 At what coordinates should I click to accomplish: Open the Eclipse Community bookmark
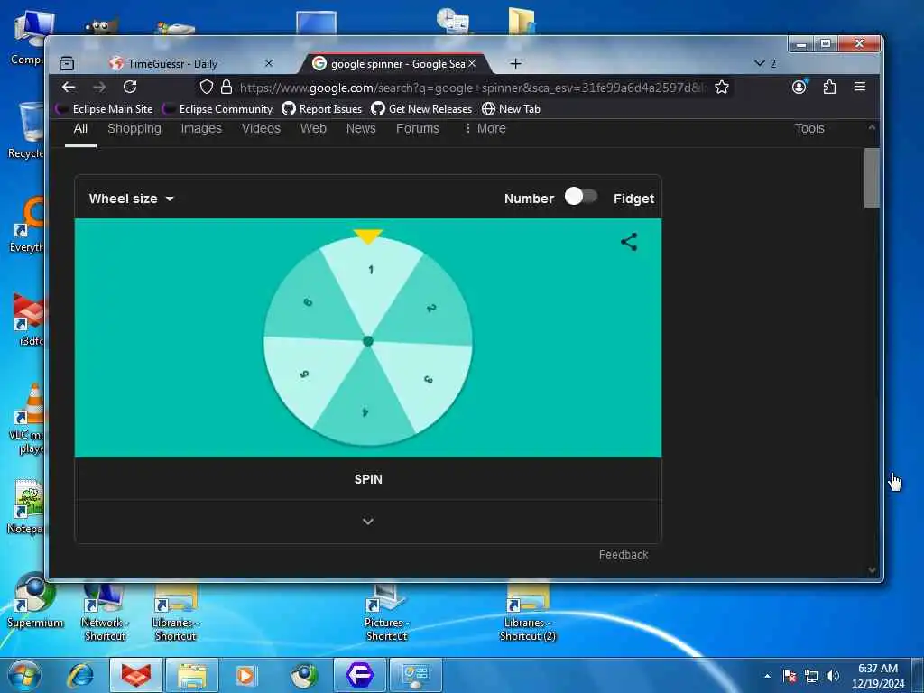(217, 109)
